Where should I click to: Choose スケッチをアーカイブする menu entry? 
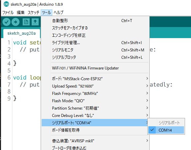pos(95,28)
